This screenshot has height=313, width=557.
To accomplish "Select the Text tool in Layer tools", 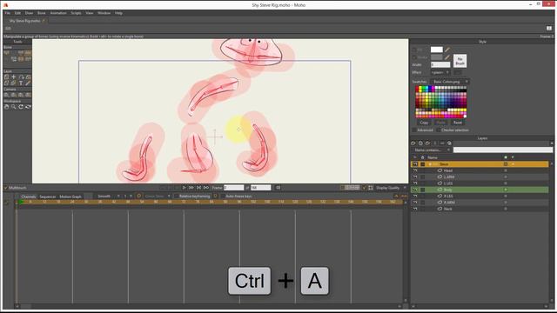I will (x=21, y=83).
